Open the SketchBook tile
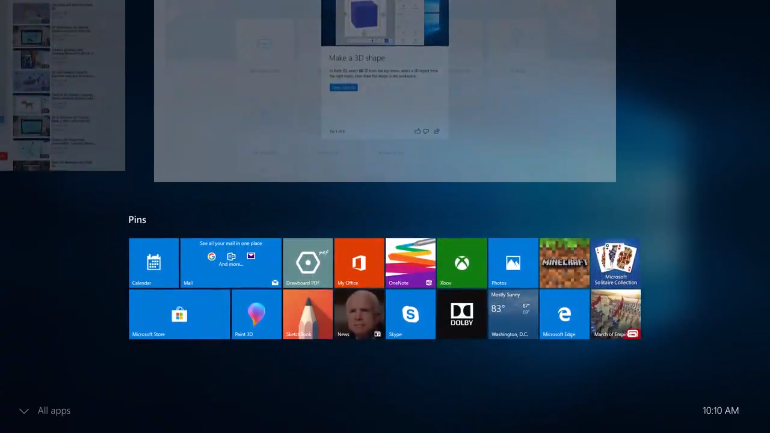Image resolution: width=770 pixels, height=433 pixels. click(x=308, y=314)
